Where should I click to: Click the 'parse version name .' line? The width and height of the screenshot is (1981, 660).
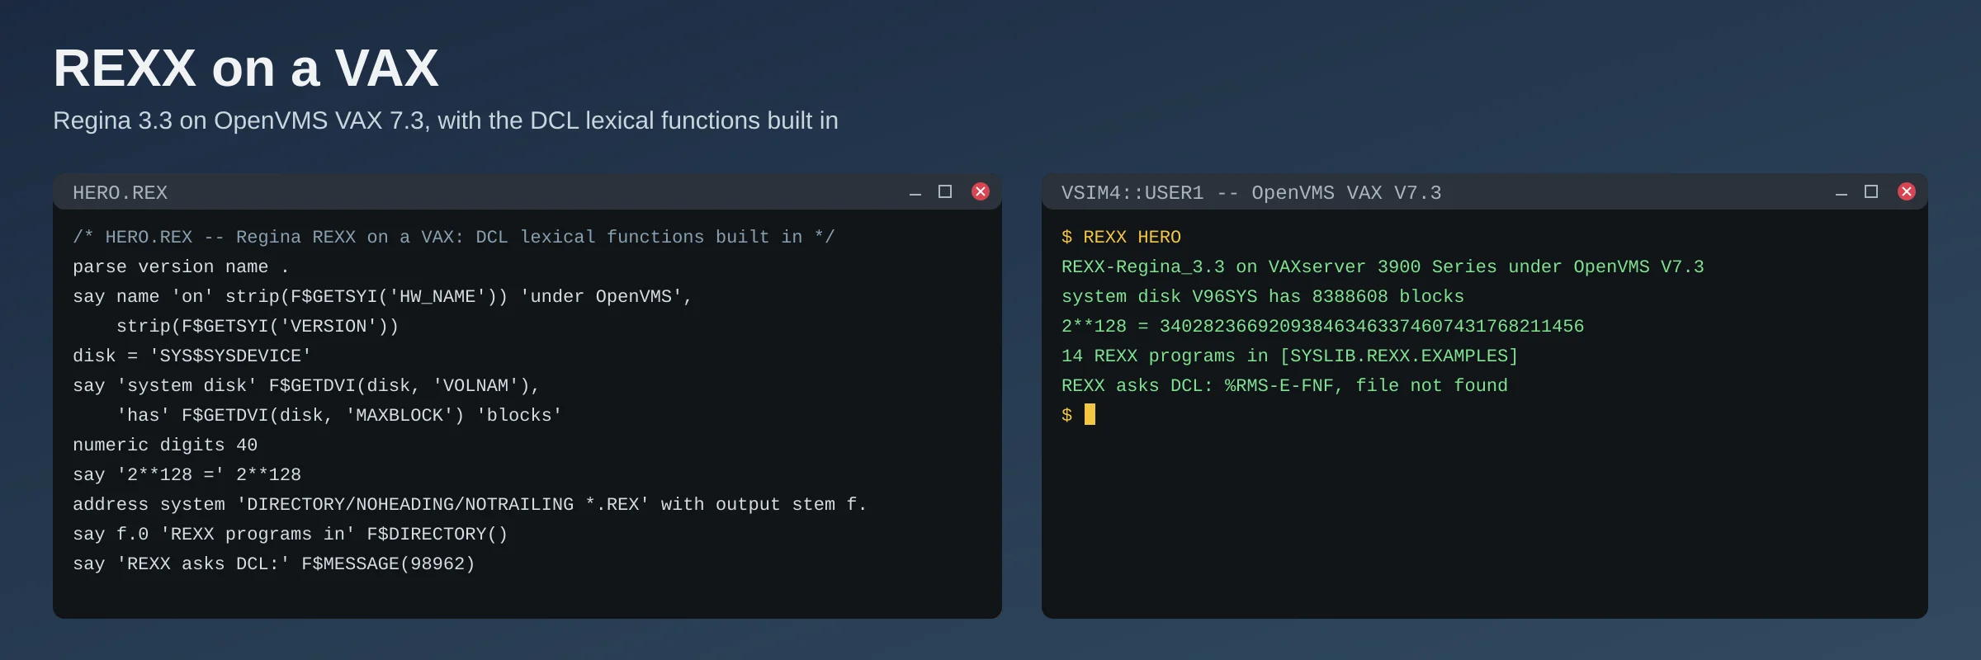tap(181, 266)
